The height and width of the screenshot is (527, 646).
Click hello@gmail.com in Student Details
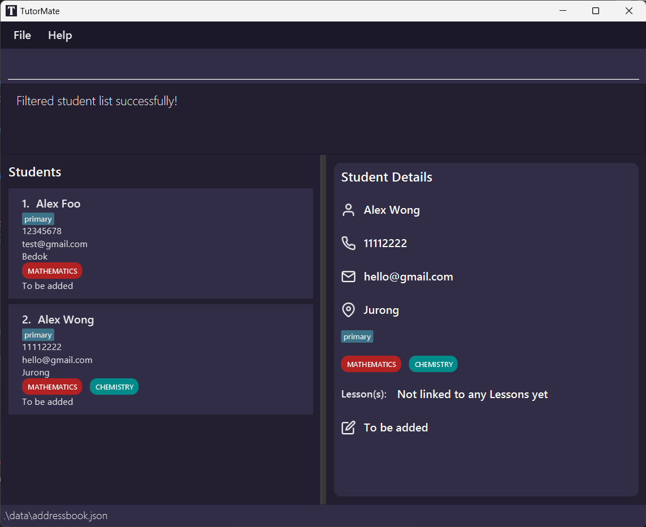click(x=408, y=277)
